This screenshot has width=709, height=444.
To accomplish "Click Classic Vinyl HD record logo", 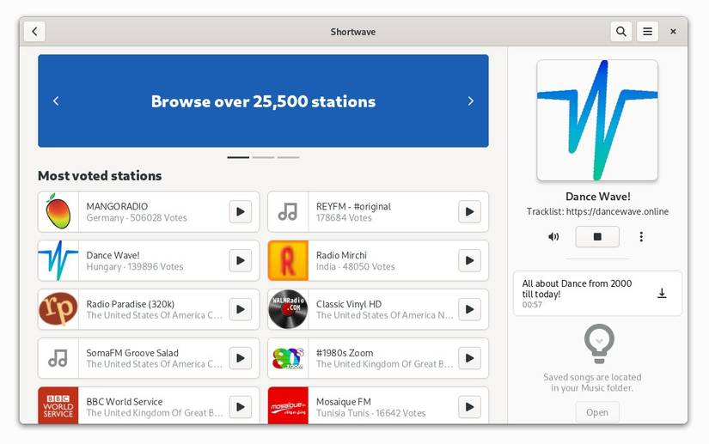I will click(x=288, y=309).
